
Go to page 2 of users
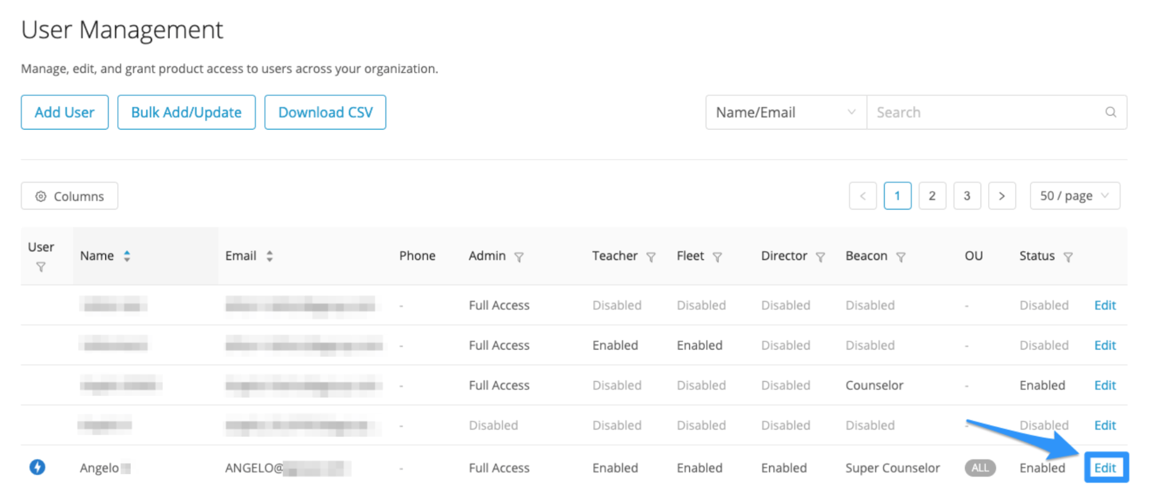(932, 196)
